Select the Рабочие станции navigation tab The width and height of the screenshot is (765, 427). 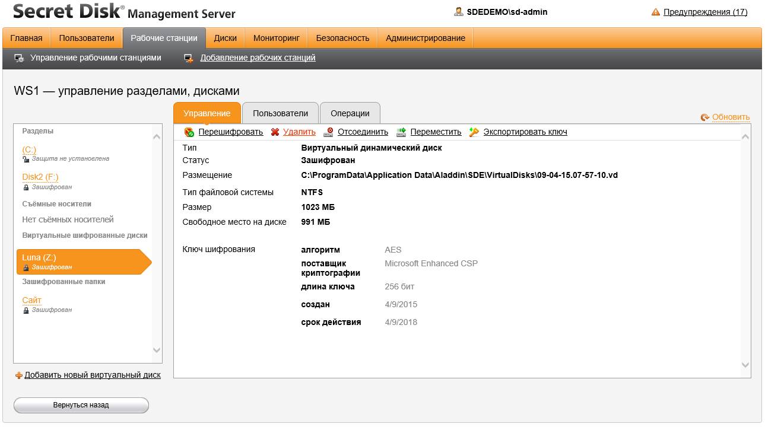pos(164,38)
